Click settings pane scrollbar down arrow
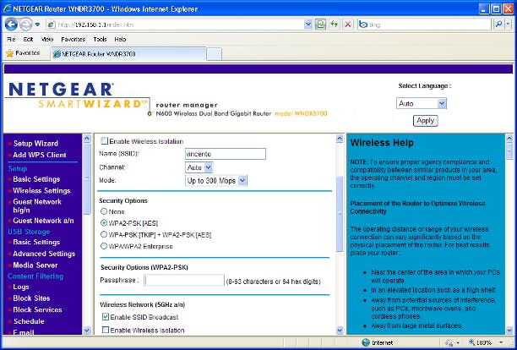This screenshot has width=517, height=350. point(340,330)
